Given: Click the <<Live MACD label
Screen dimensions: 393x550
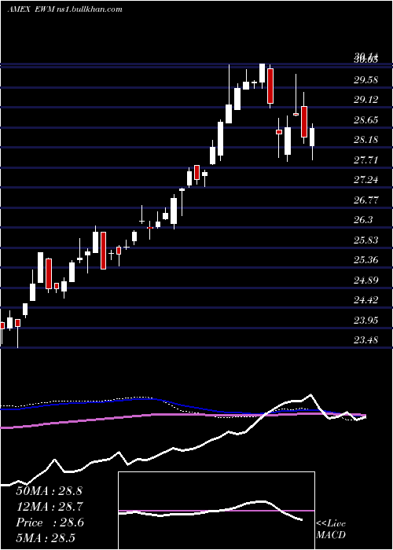Looking at the screenshot, I should [x=331, y=530].
